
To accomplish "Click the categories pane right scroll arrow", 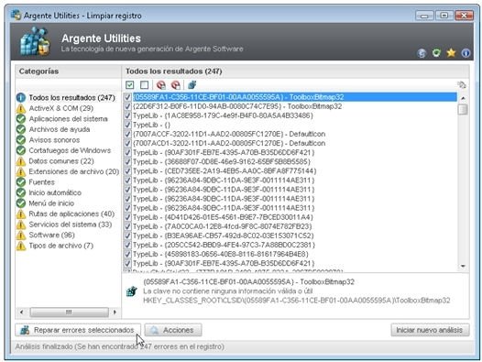I will (115, 313).
